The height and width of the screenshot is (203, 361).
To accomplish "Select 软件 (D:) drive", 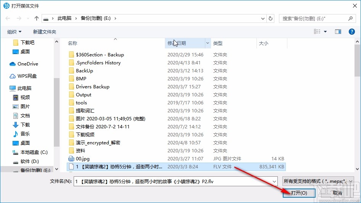I will click(x=26, y=161).
